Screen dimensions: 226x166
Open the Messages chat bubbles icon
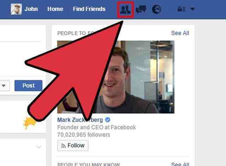pos(141,10)
